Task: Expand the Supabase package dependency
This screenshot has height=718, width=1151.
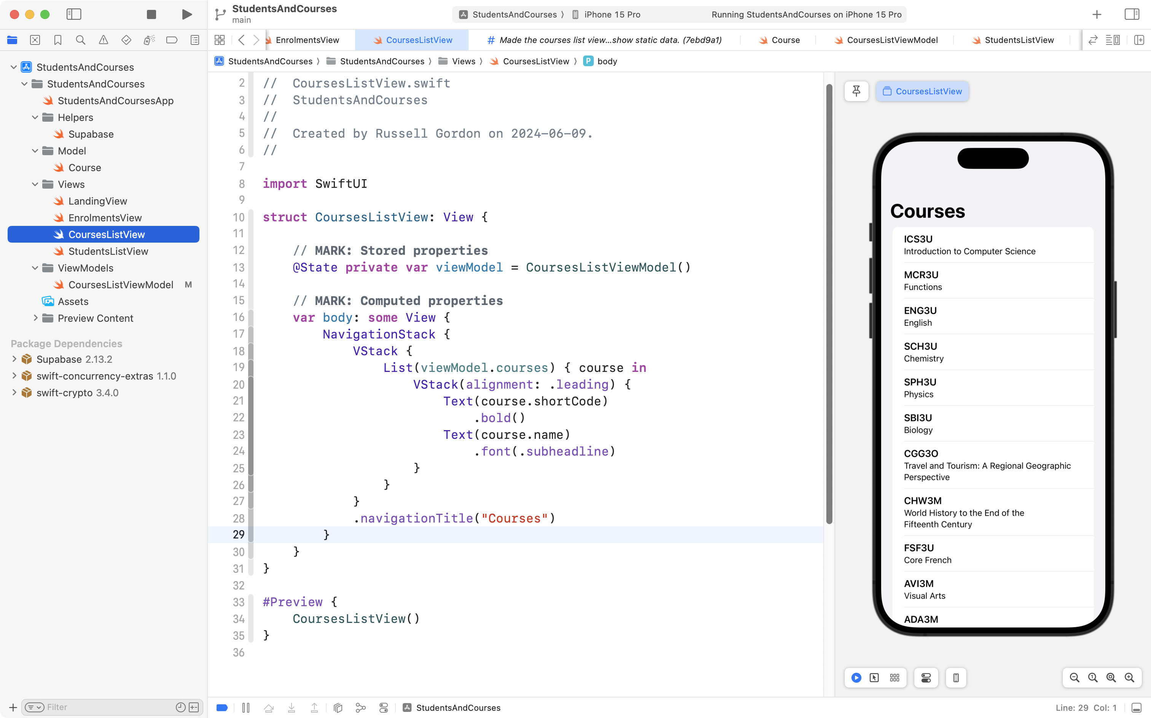Action: tap(14, 359)
